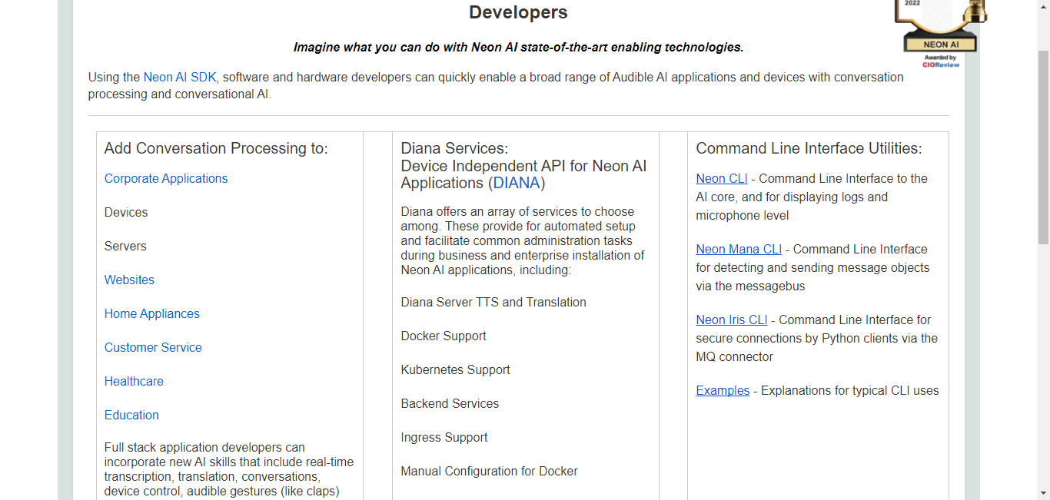Click 'Command Line Interface Utilities:' heading
This screenshot has width=1050, height=500.
point(809,148)
